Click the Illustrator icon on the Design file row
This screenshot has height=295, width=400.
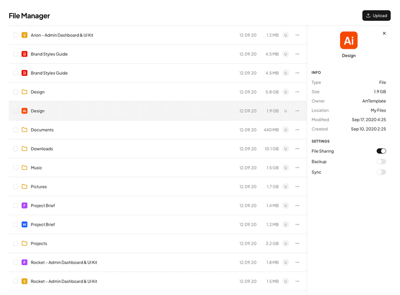coord(24,111)
